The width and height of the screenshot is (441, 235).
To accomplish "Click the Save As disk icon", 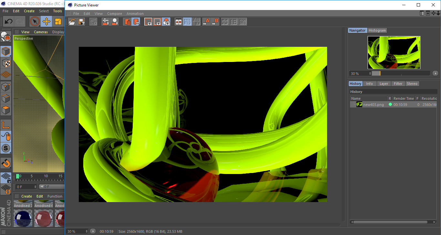I will (x=81, y=22).
